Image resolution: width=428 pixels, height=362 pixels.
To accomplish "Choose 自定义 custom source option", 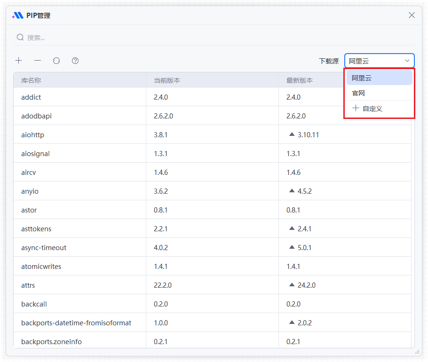I will pyautogui.click(x=380, y=108).
